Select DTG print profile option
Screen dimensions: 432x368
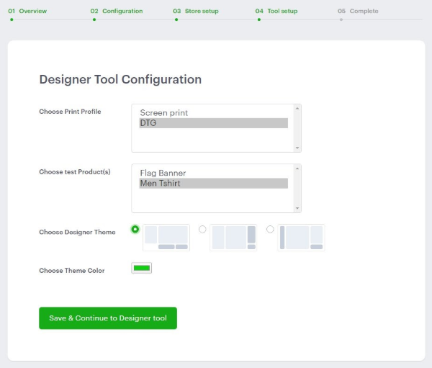coord(212,123)
